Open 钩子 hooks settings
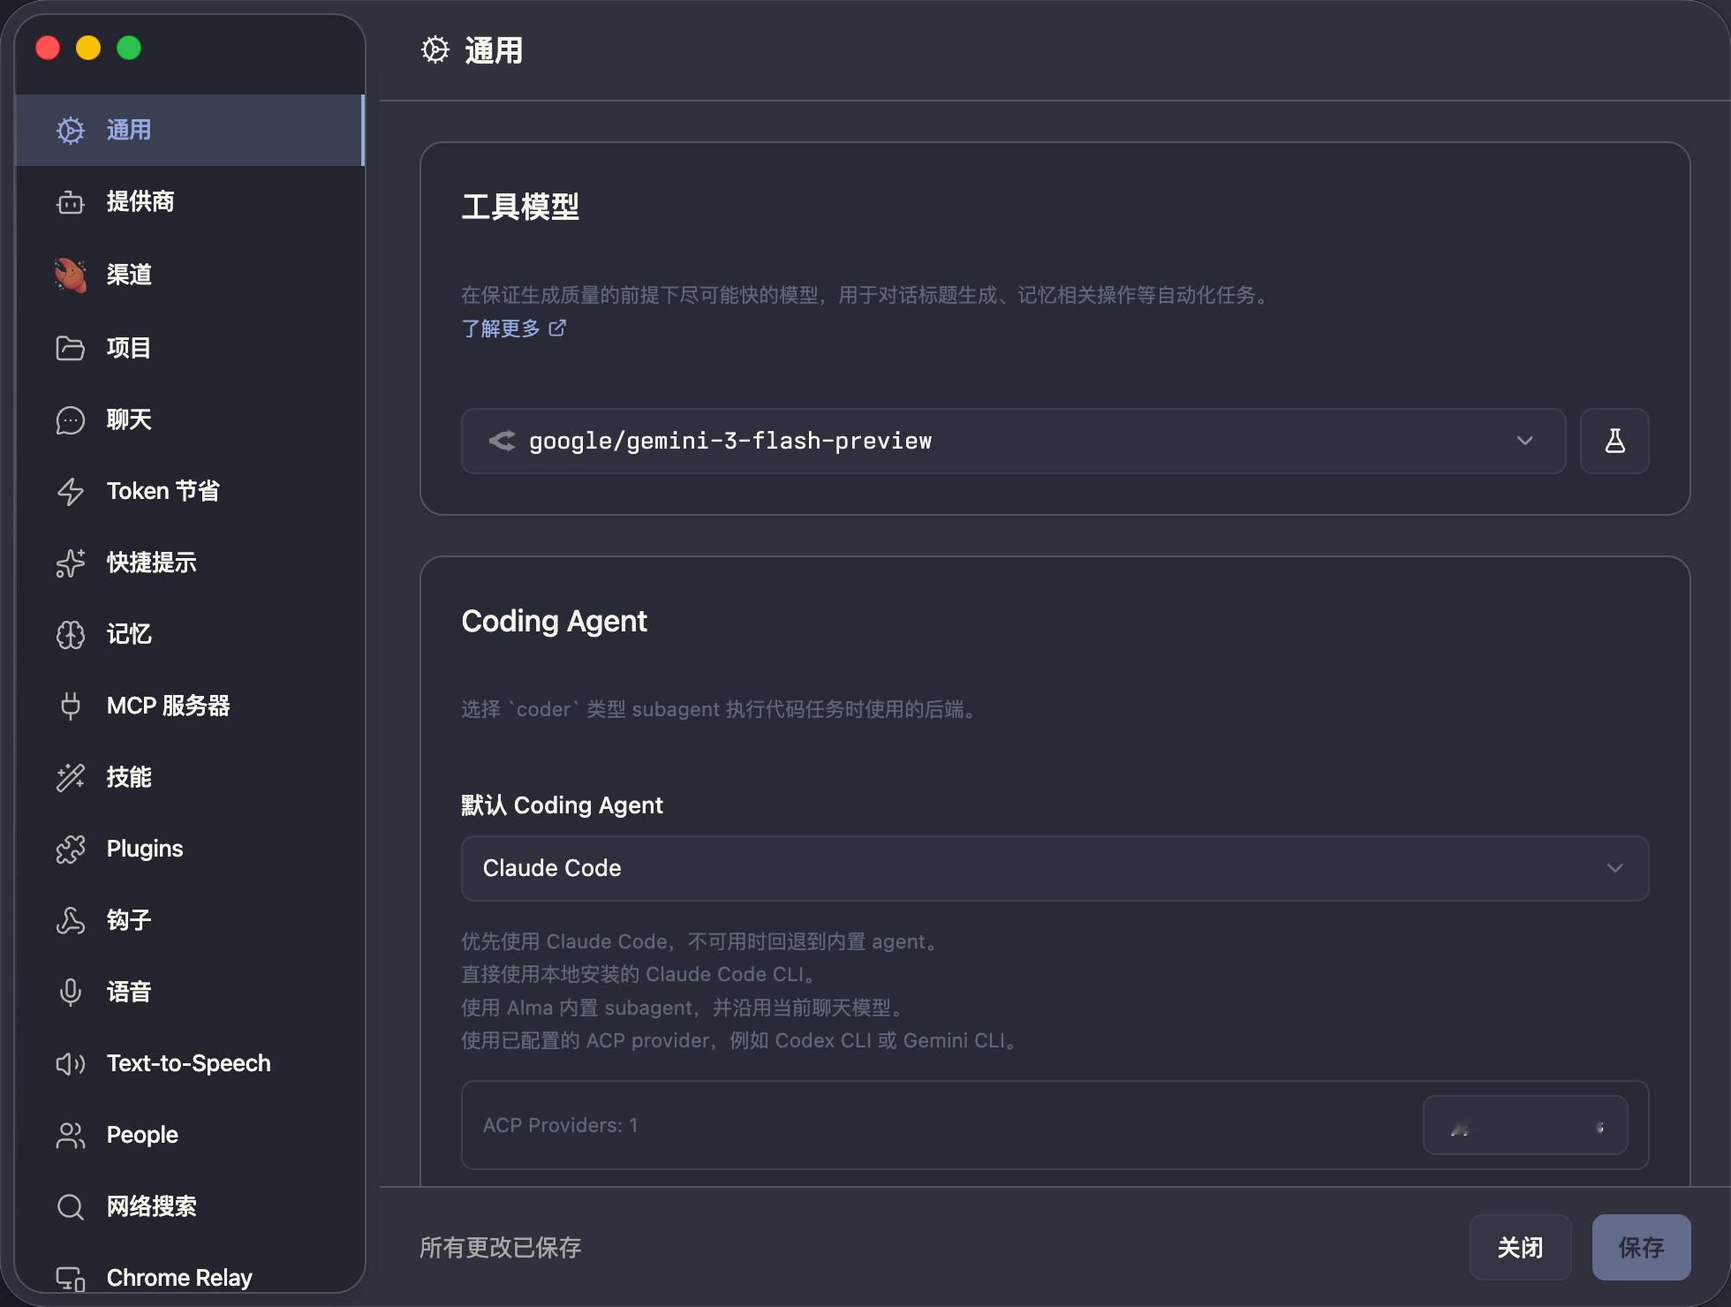The image size is (1731, 1307). coord(129,920)
